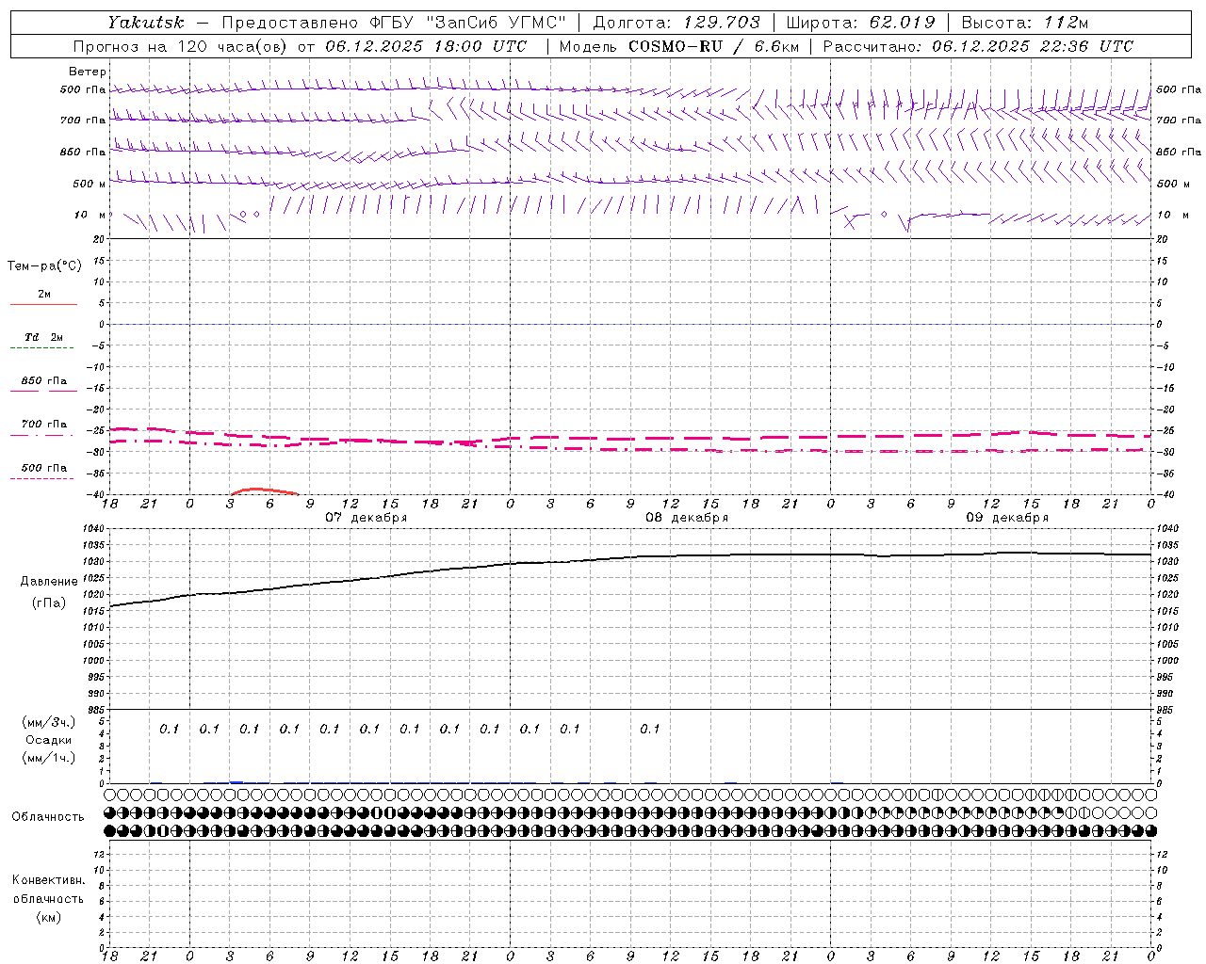The height and width of the screenshot is (964, 1206).
Task: Select the 'Прогноз на 120 часа(ов)' forecast text
Action: point(182,46)
